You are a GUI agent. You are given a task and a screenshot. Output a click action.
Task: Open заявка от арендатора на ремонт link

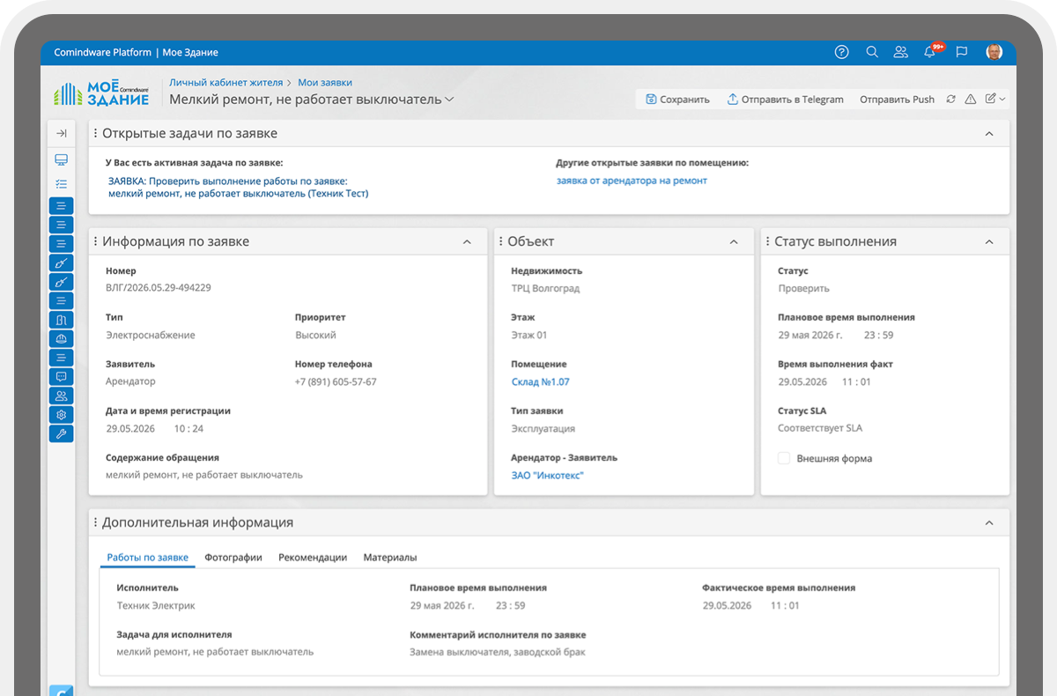click(632, 181)
